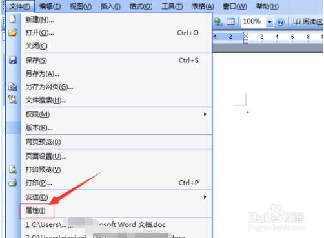The width and height of the screenshot is (324, 238).
Task: Open the 工具(T) menu
Action: 172,6
